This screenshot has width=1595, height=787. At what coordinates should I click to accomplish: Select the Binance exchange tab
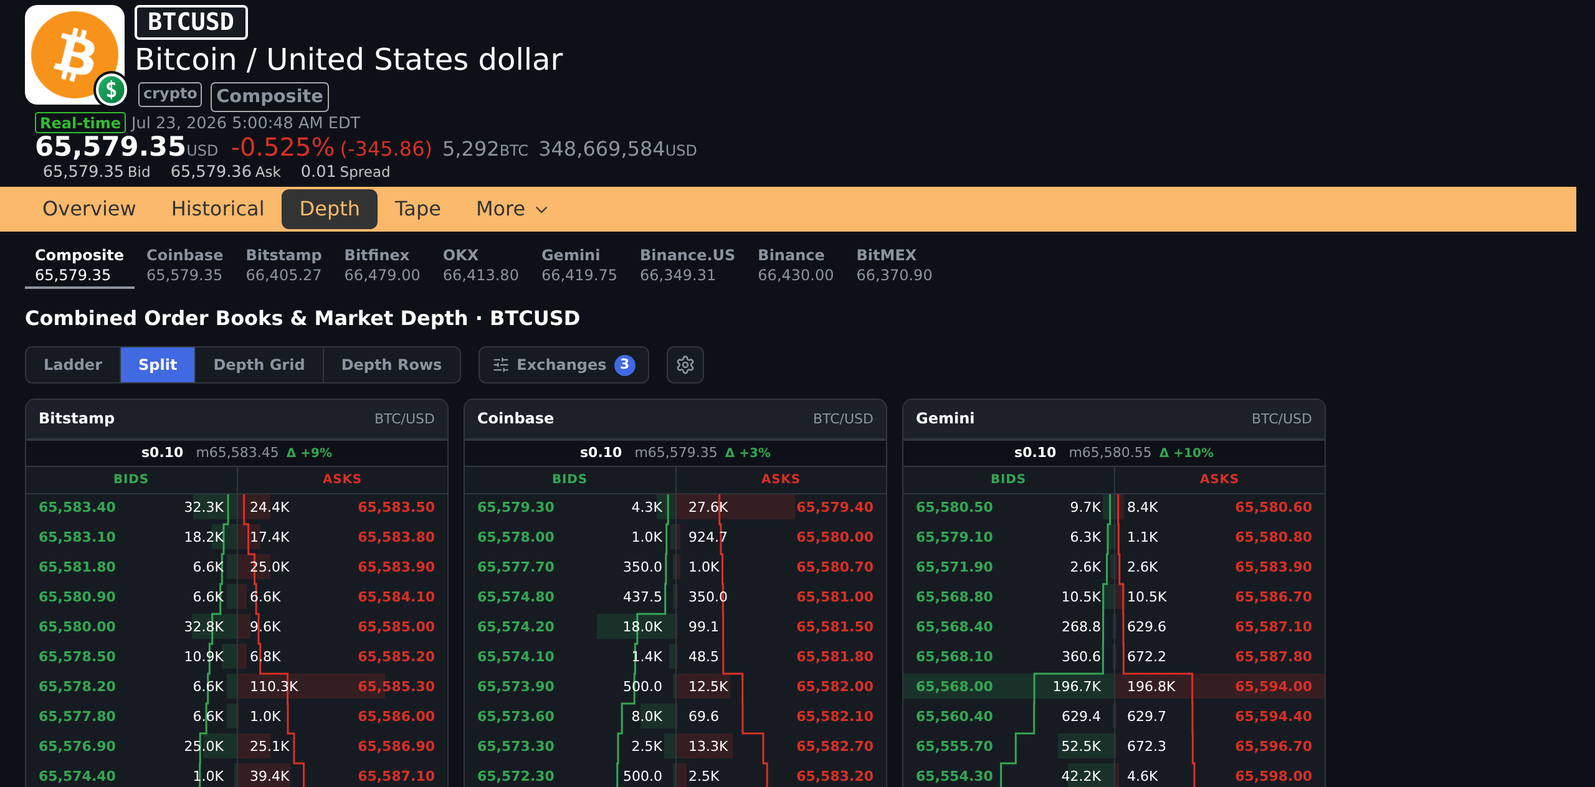point(796,265)
